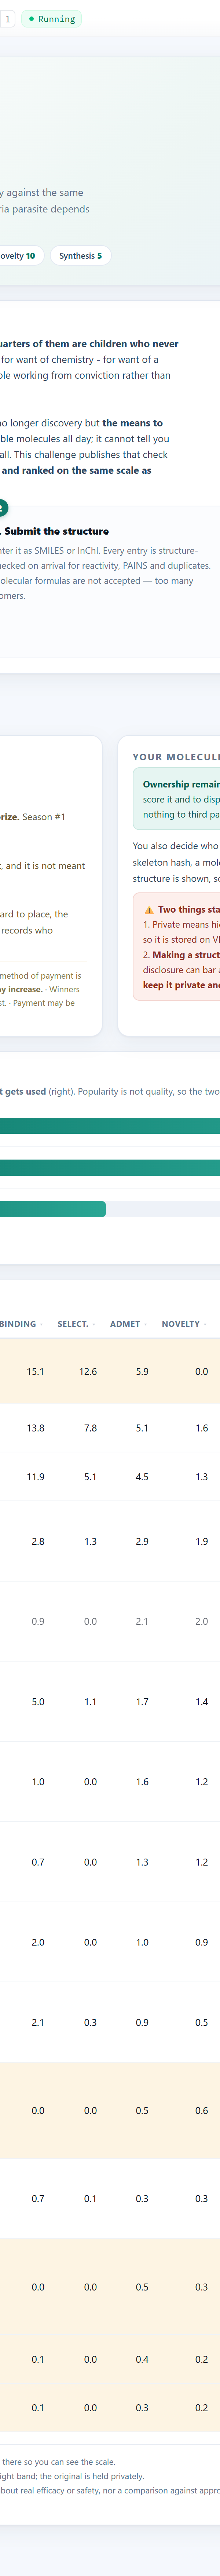Viewport: 220px width, 2576px height.
Task: Select the row with binding score 13.8
Action: click(x=110, y=1428)
